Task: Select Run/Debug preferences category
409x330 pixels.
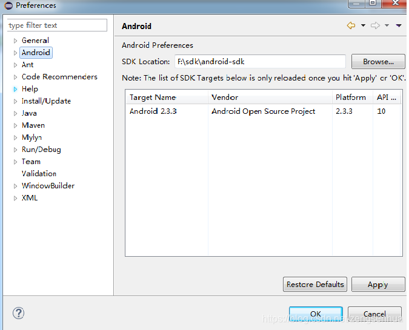Action: pos(41,150)
